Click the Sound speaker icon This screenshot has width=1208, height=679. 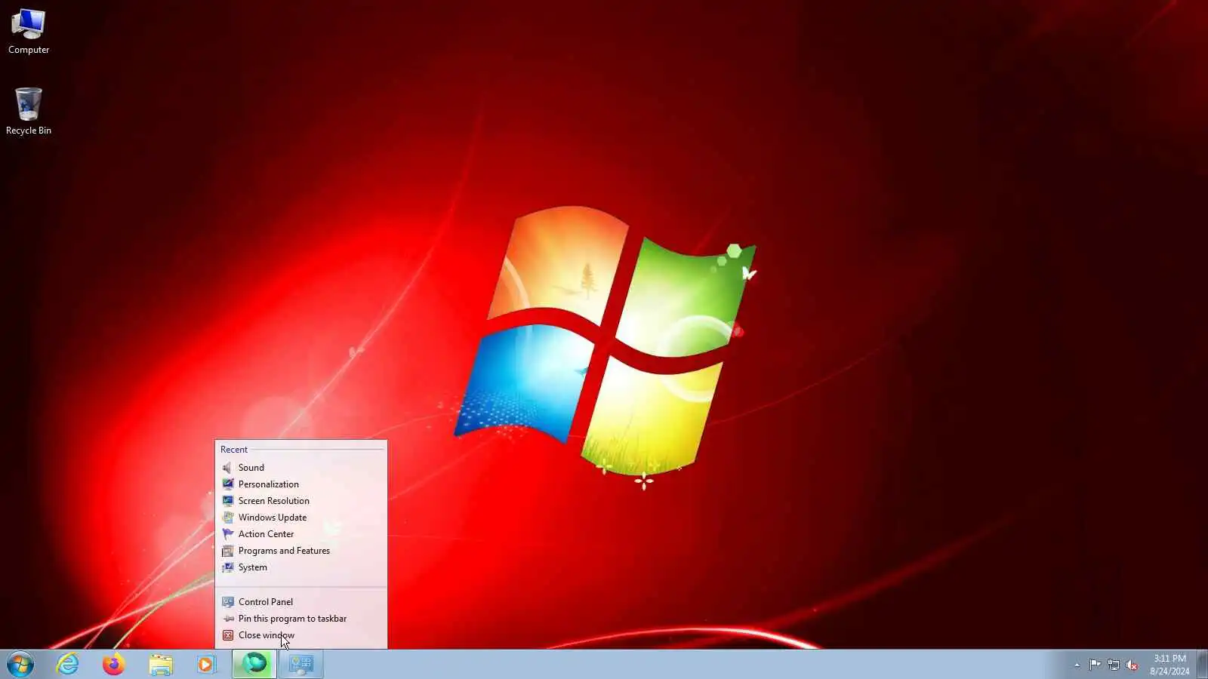227,468
